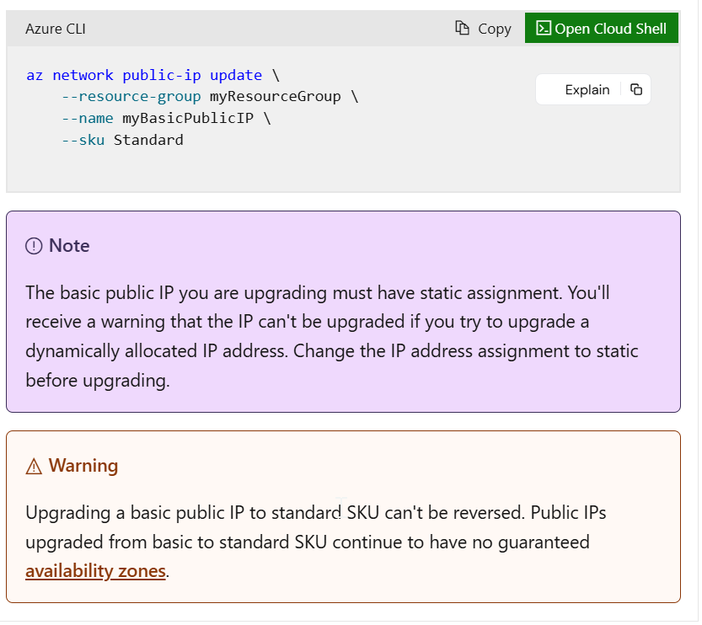Click the warning triangle icon

[32, 465]
